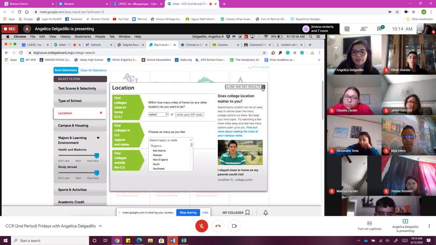Open My Colleges bookmark list

(236, 213)
